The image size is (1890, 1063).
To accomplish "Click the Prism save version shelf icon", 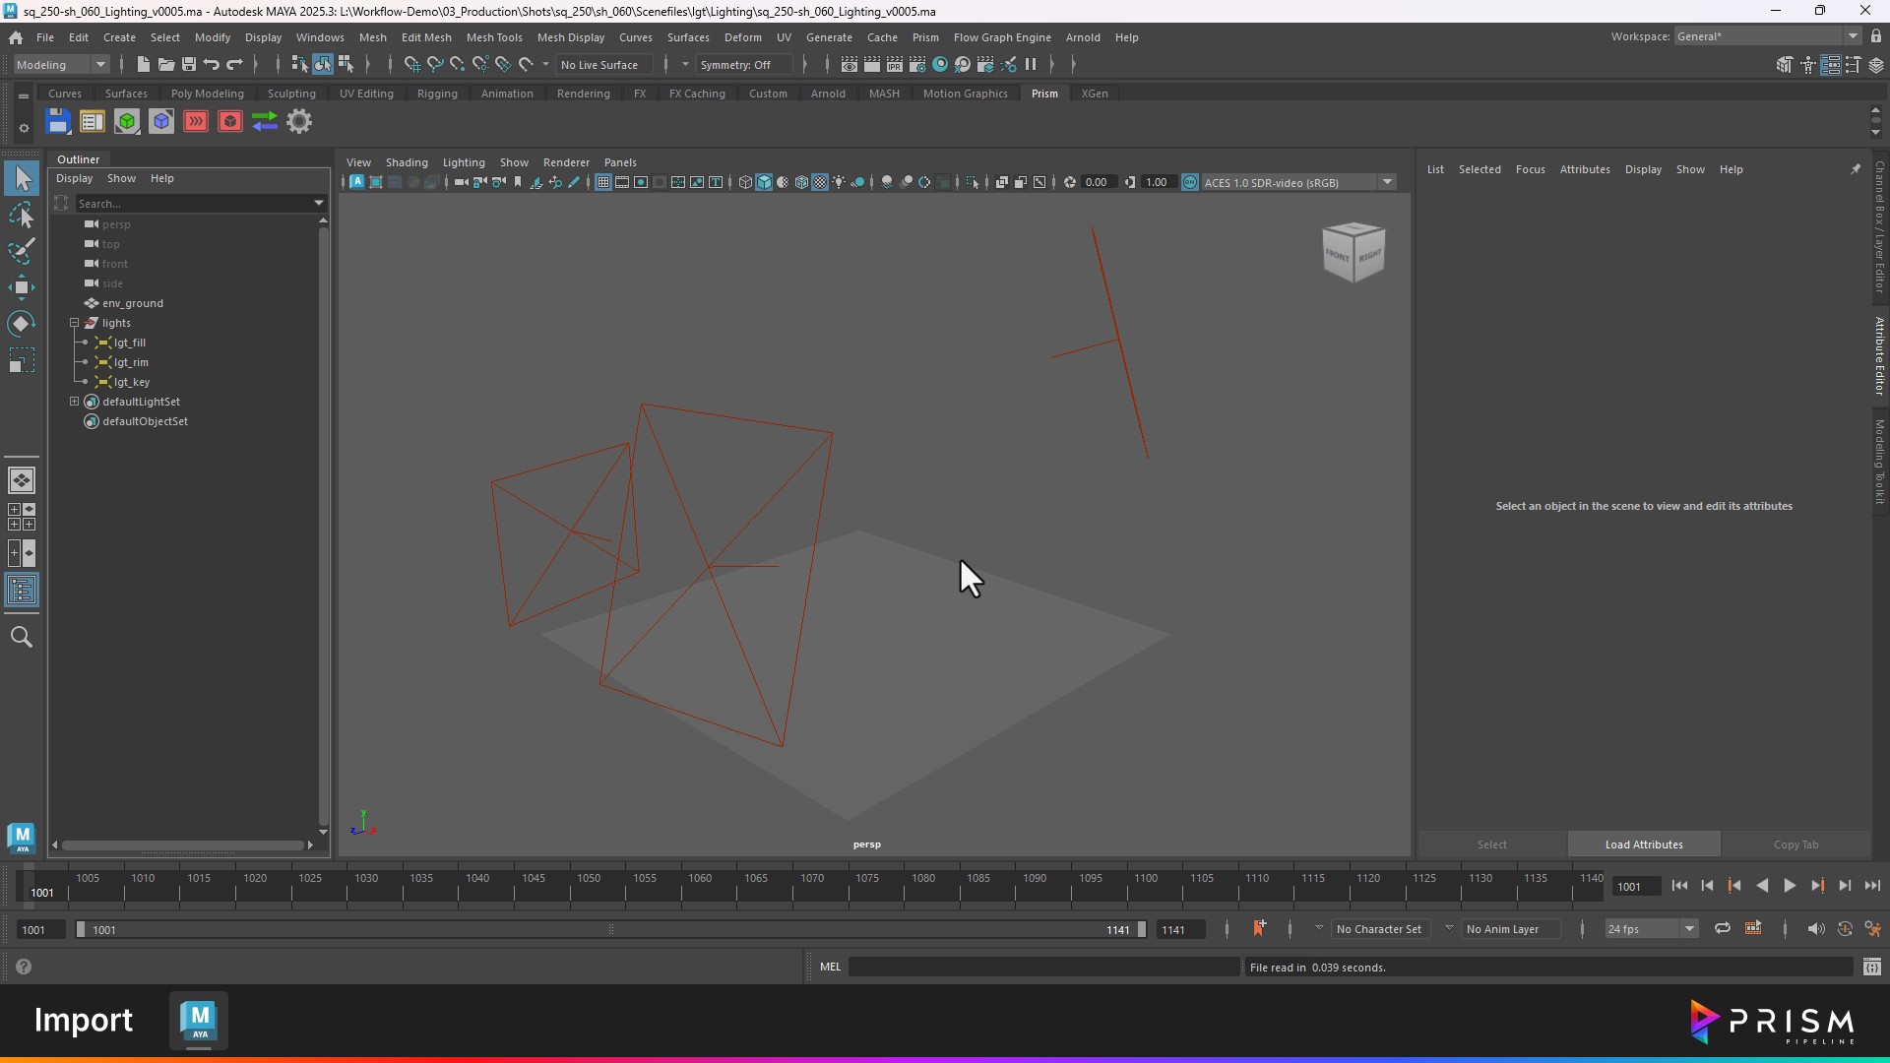I will coord(58,122).
